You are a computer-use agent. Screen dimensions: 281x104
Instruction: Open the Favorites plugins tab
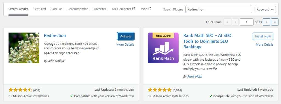[100, 9]
